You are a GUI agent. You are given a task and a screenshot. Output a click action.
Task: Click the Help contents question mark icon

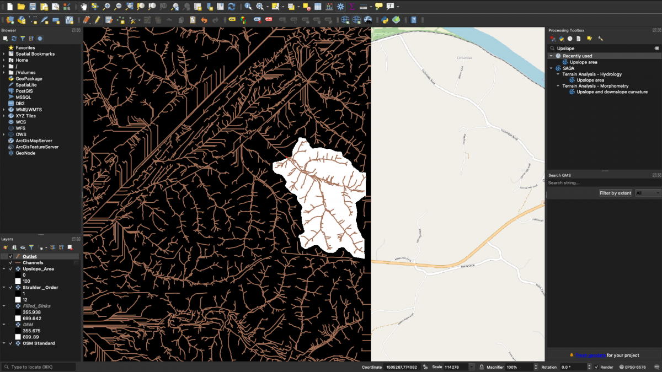(413, 20)
